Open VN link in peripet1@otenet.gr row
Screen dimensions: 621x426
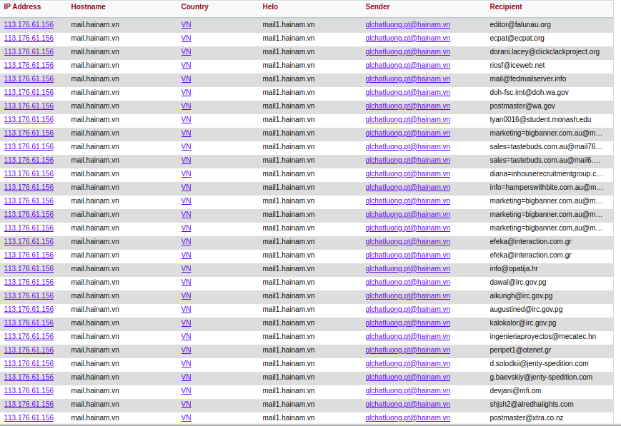click(186, 350)
